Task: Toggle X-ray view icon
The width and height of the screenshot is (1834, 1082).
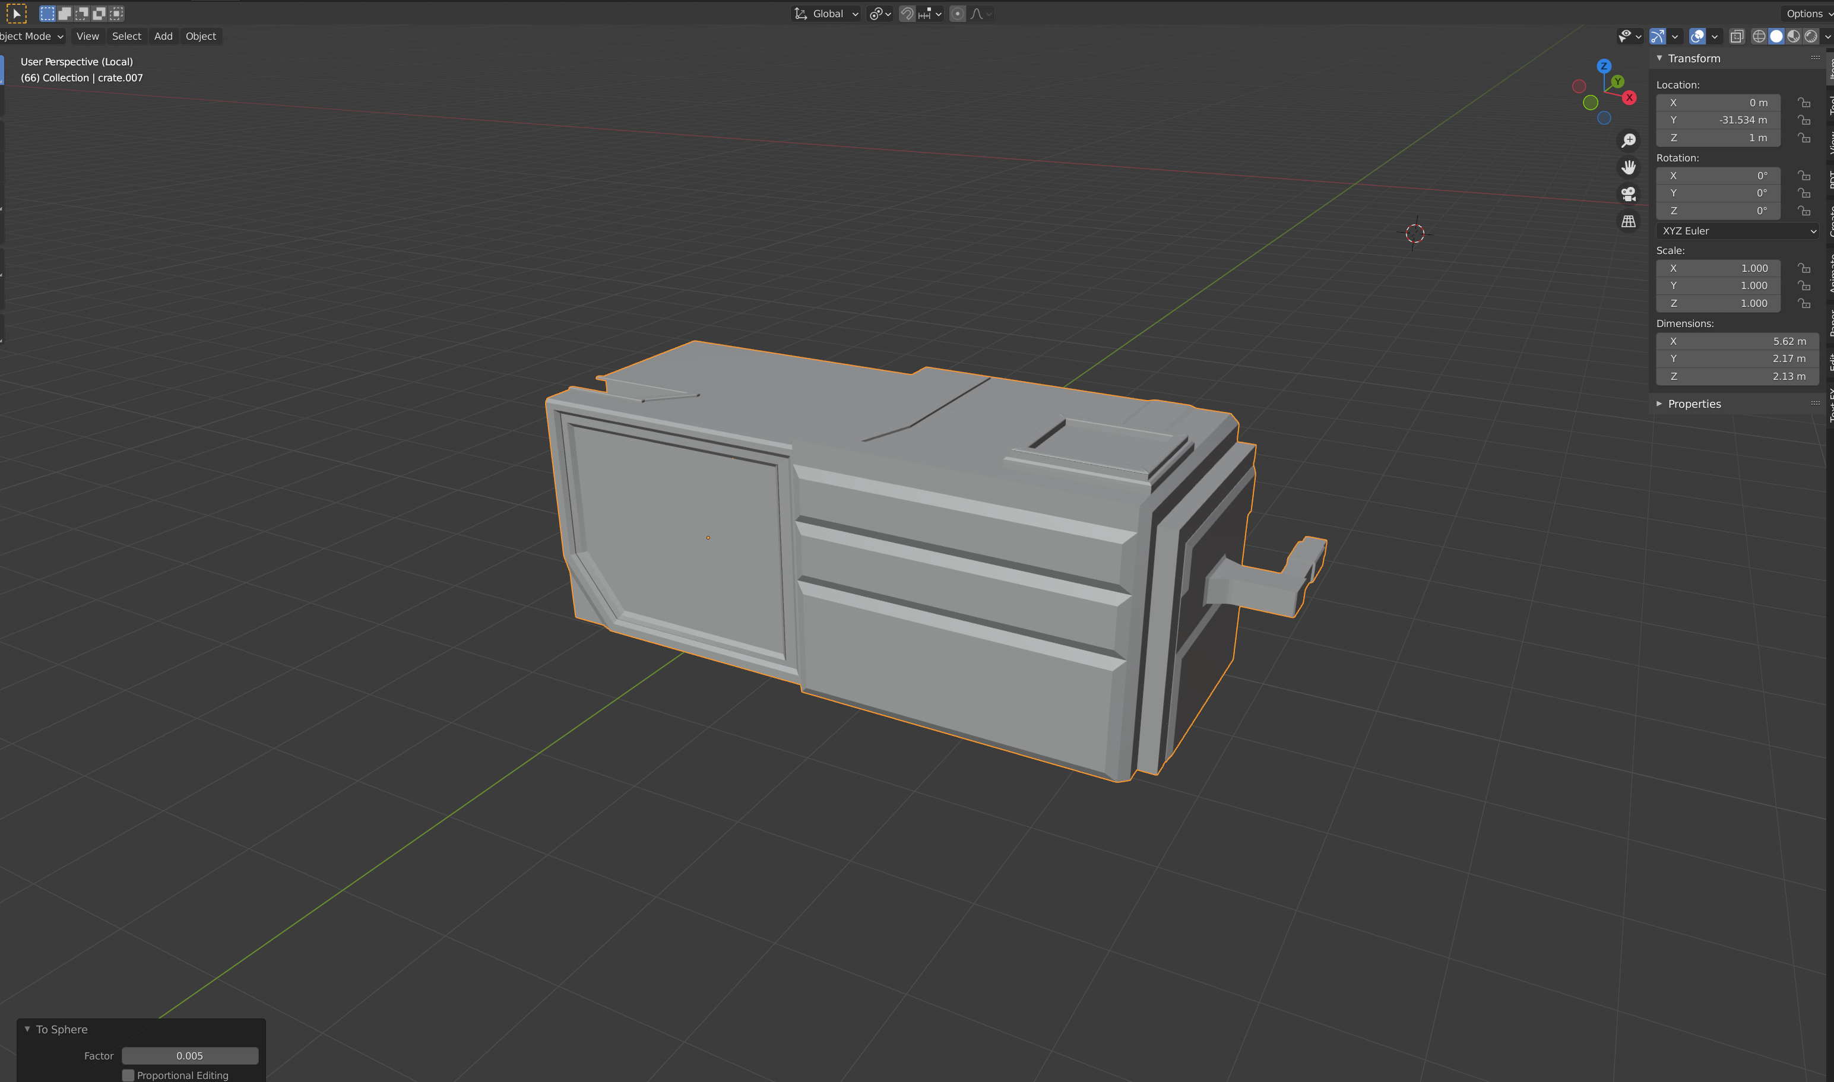Action: (x=1737, y=36)
